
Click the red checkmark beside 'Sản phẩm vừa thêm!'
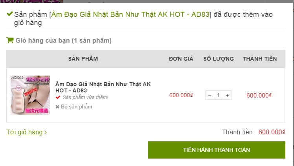(58, 97)
